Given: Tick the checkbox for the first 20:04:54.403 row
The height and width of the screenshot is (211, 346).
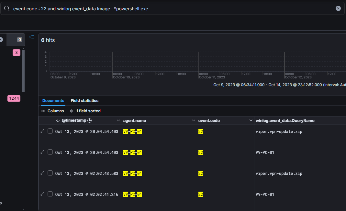Looking at the screenshot, I should pyautogui.click(x=50, y=131).
